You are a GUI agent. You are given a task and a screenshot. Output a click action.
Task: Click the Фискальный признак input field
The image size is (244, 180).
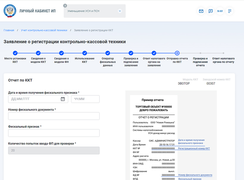click(x=54, y=133)
